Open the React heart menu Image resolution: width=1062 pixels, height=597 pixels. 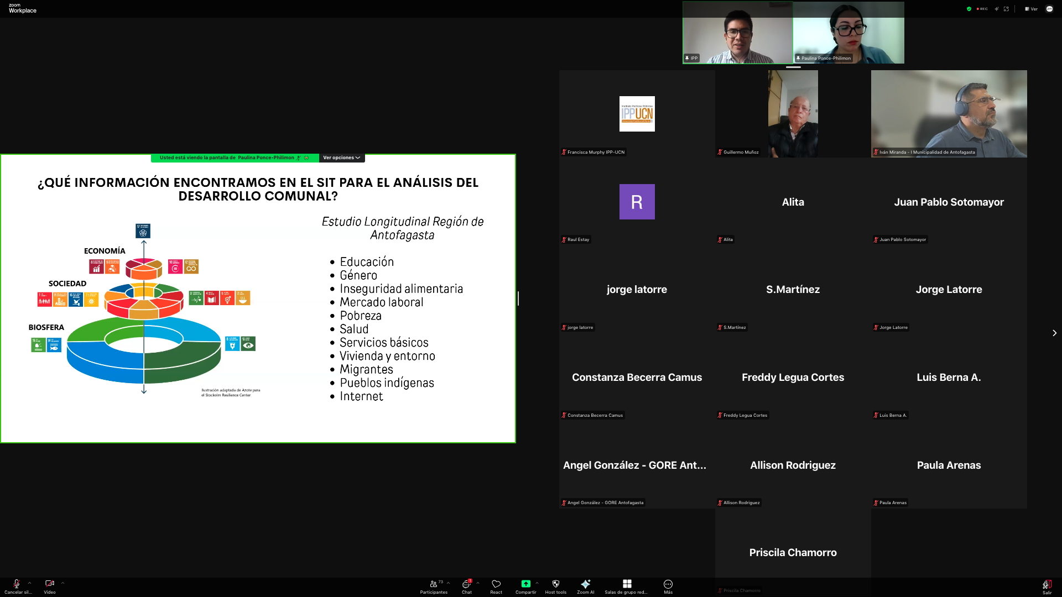pyautogui.click(x=496, y=586)
